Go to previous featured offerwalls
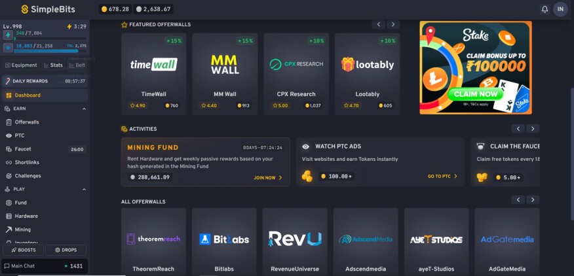 point(379,24)
